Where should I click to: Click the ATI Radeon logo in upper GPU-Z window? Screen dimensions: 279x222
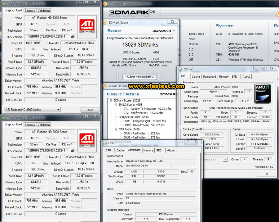87,26
